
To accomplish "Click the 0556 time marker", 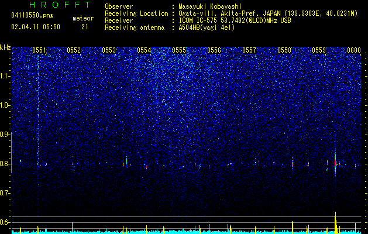I will (214, 50).
